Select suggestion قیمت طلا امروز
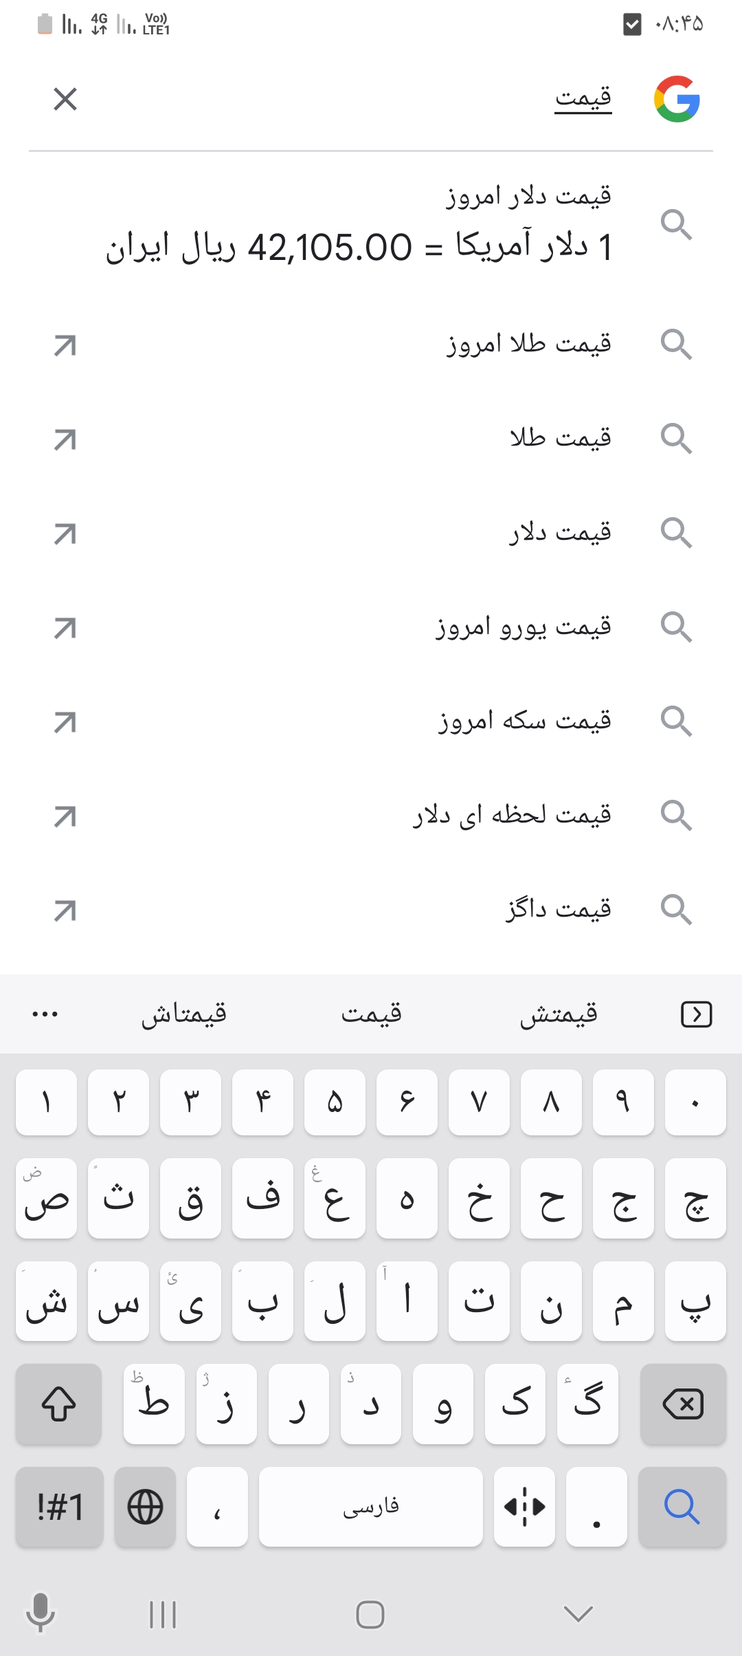 pyautogui.click(x=529, y=344)
